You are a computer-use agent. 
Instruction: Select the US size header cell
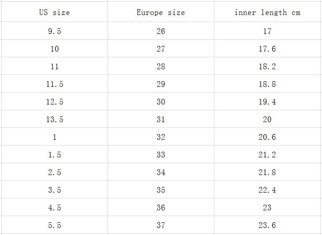pos(55,12)
